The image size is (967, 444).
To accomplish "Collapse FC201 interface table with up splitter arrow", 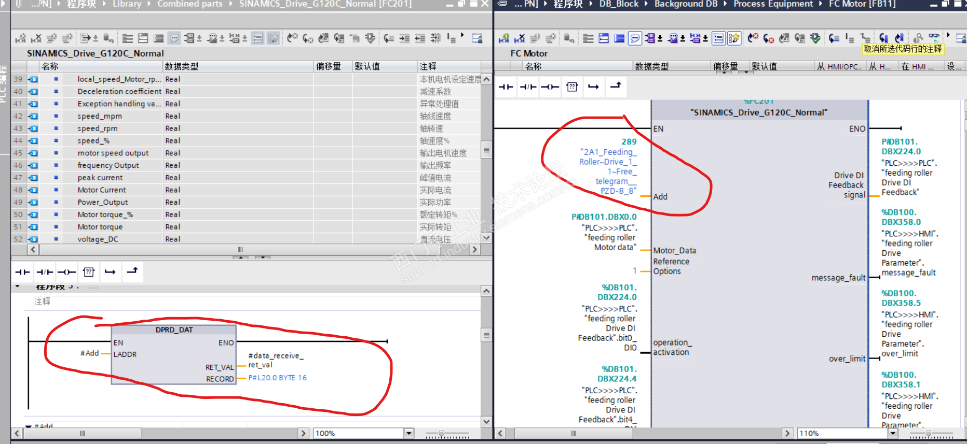I will (x=241, y=257).
